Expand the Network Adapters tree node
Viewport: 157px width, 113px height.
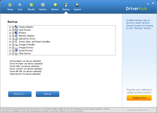pos(10,36)
